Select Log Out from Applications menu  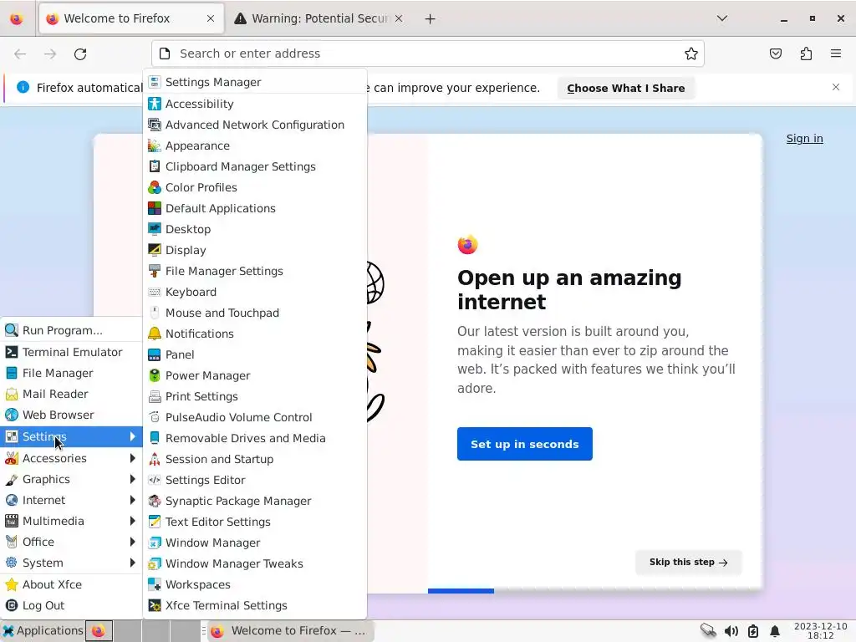[x=72, y=605]
